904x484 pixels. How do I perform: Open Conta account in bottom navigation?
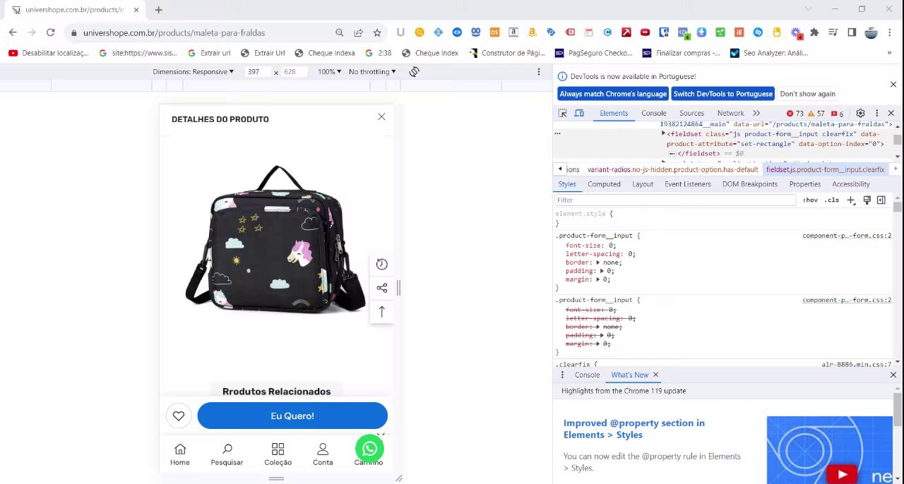[323, 454]
